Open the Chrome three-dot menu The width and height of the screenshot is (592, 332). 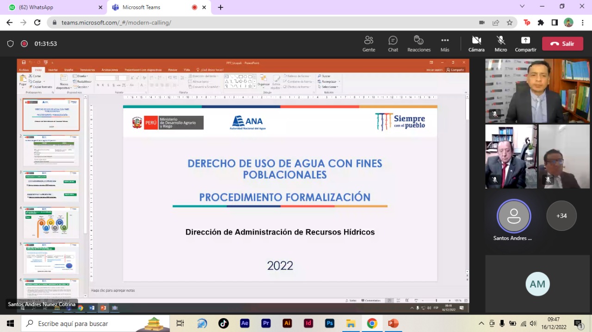pos(582,23)
